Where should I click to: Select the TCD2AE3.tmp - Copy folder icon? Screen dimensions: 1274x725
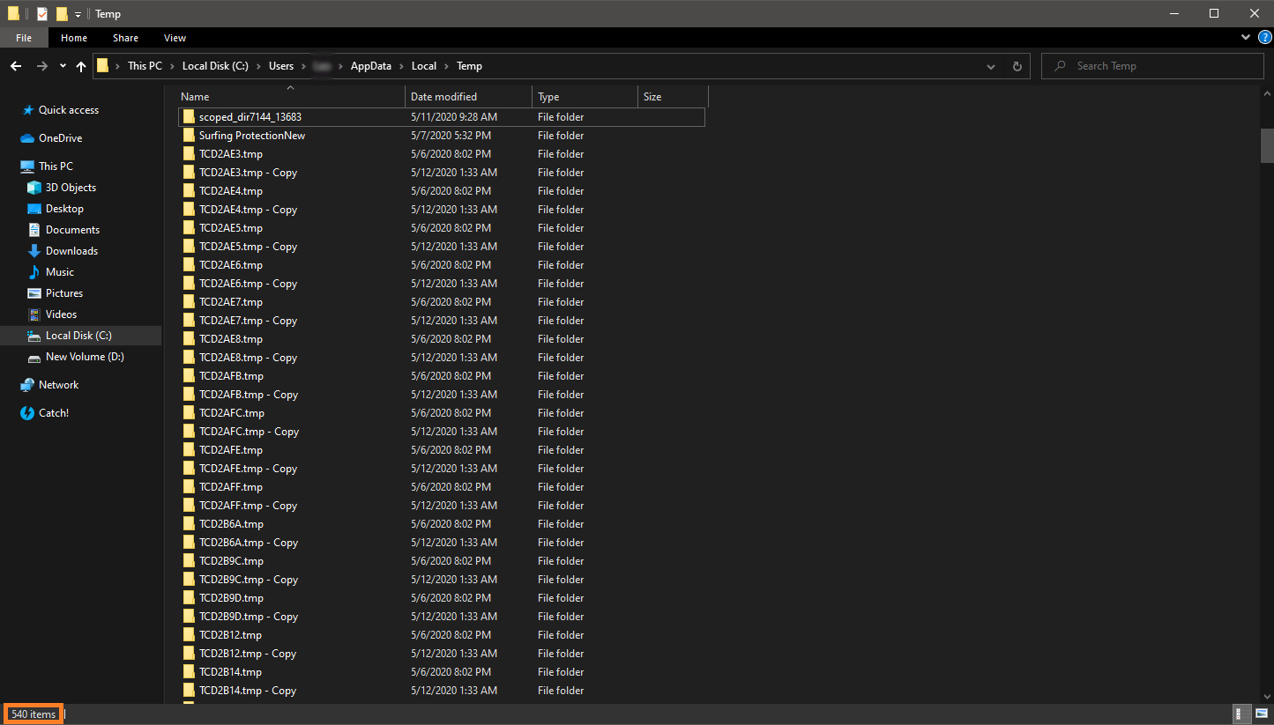189,173
